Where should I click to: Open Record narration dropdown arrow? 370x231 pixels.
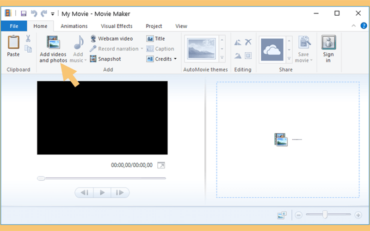[x=142, y=49]
